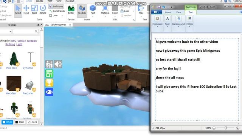Open the PLUGINS ribbon tab

pos(70,1)
